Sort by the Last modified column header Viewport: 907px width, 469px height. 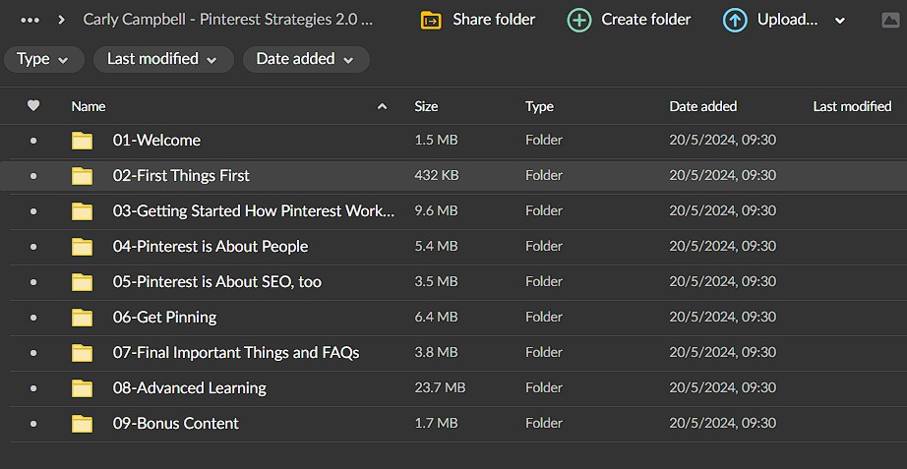[852, 106]
